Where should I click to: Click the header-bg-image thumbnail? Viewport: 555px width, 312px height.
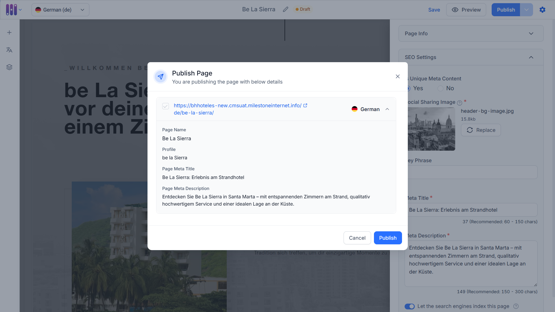coord(431,129)
